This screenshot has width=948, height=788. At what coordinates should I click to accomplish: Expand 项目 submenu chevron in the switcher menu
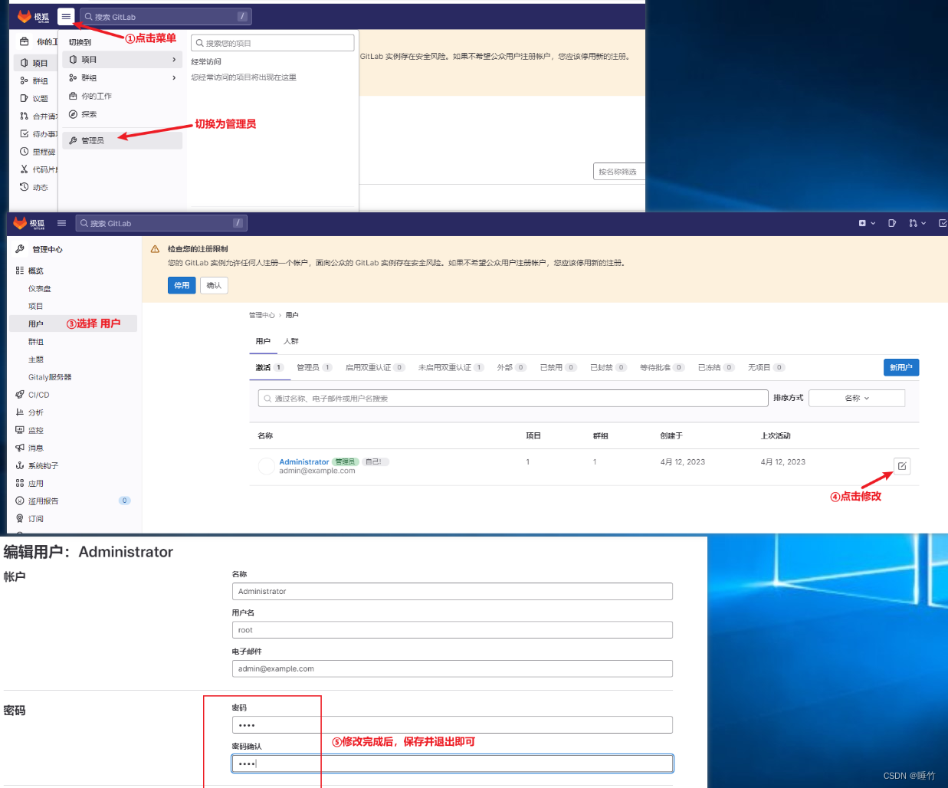[x=174, y=59]
